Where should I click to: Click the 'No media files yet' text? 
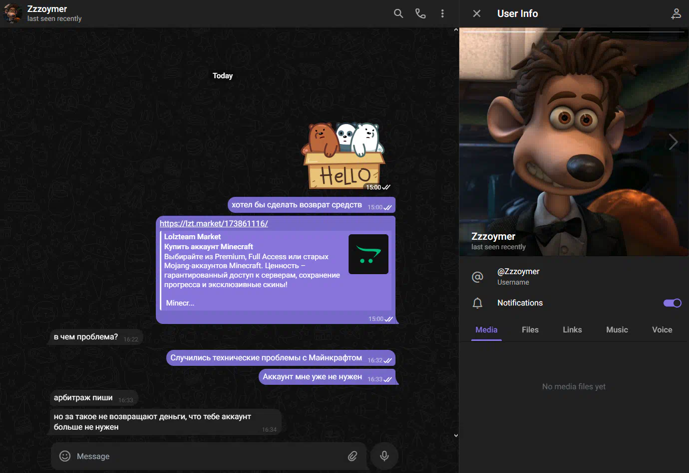point(574,387)
